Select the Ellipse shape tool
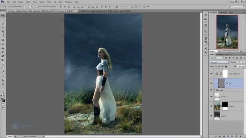Screen dimensions: 246x138 coord(3,84)
